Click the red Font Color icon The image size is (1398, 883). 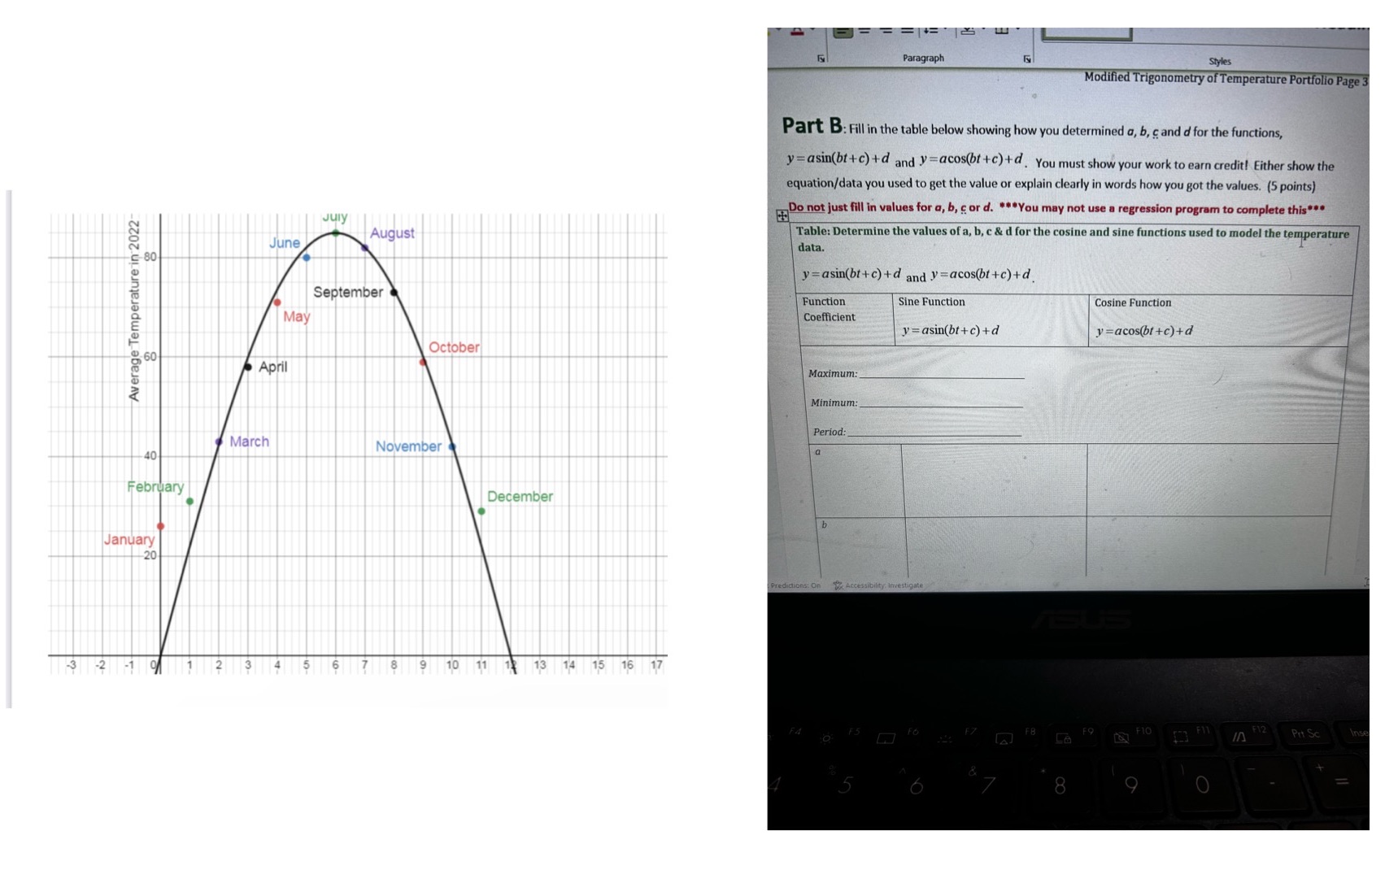pyautogui.click(x=797, y=32)
